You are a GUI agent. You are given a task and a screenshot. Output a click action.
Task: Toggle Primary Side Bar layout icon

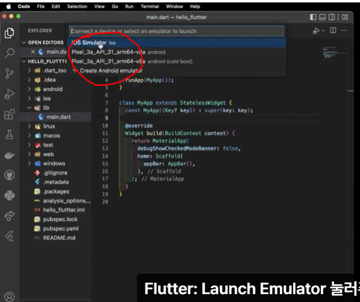[x=313, y=17]
